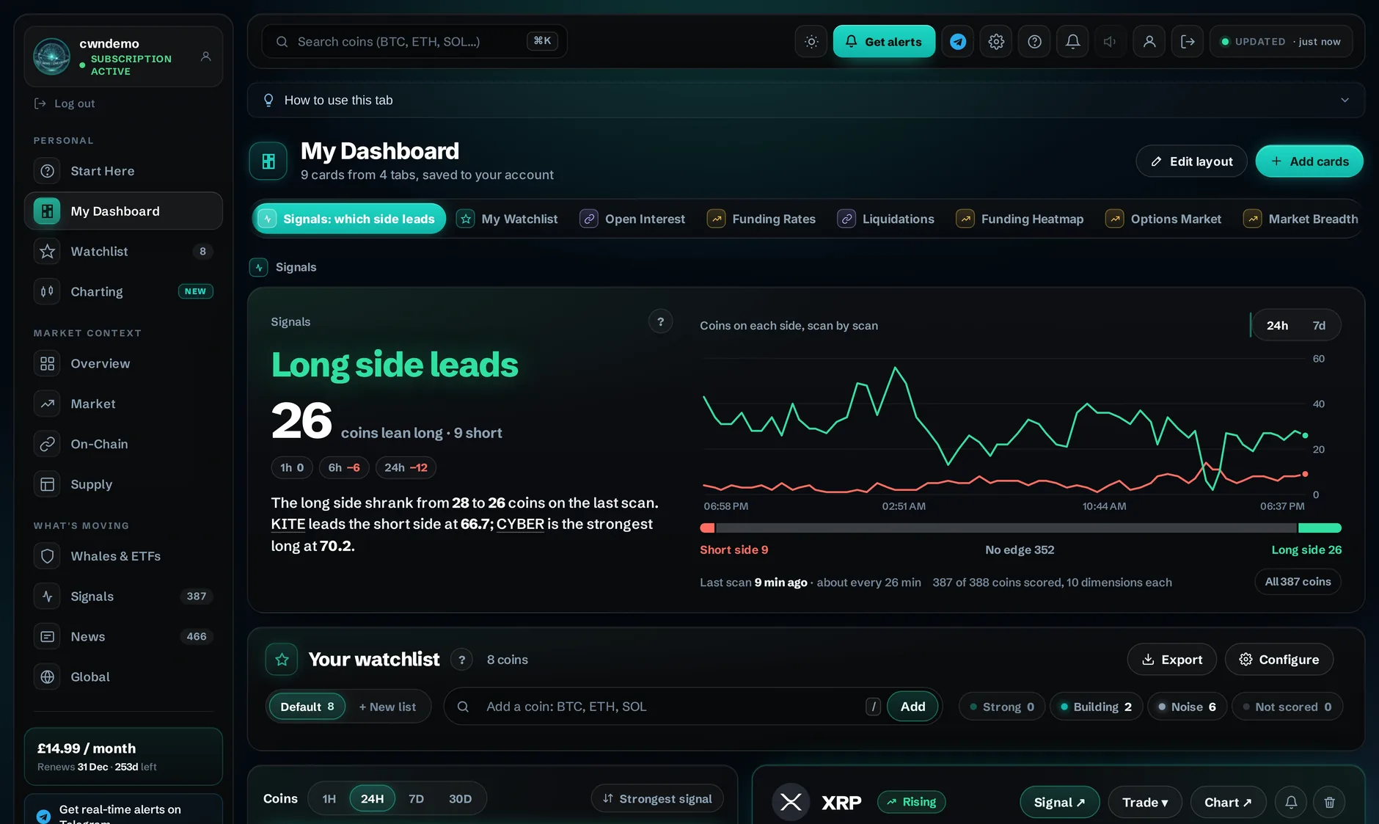Select 7D coins timeframe

tap(416, 798)
